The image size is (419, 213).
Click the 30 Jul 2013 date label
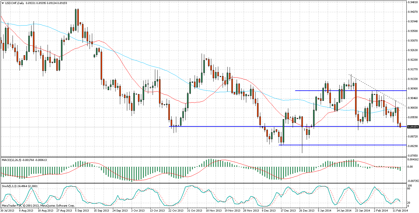7,210
